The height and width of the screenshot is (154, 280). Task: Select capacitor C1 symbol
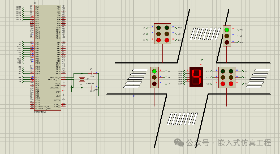92,73
